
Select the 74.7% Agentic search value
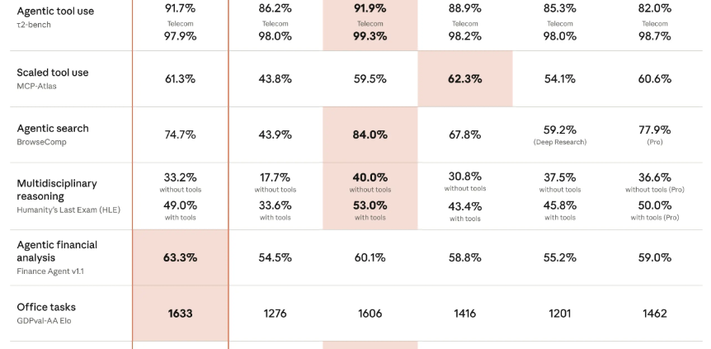pos(180,134)
